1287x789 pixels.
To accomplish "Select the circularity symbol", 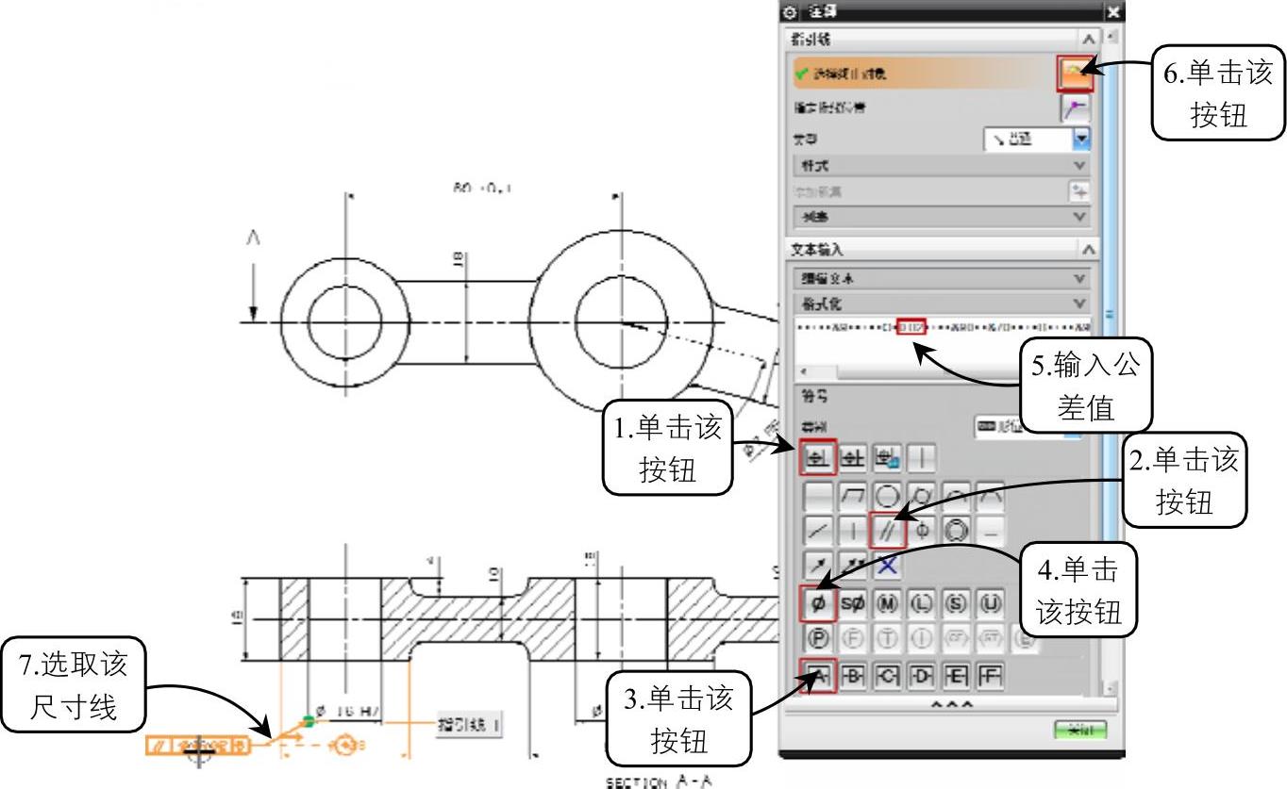I will (x=888, y=496).
